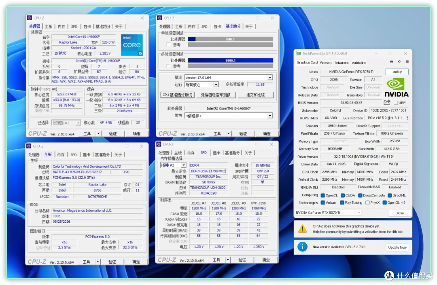
Task: Toggle the OpenGL 4.6 checkbox
Action: pos(385,203)
